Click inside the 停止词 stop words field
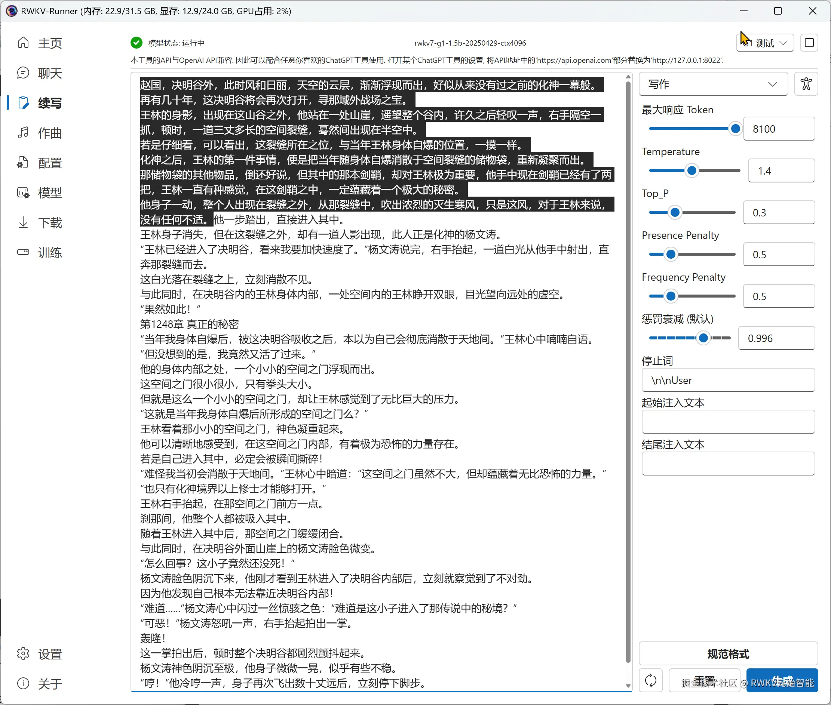Screen dimensions: 831x705 click(x=728, y=380)
